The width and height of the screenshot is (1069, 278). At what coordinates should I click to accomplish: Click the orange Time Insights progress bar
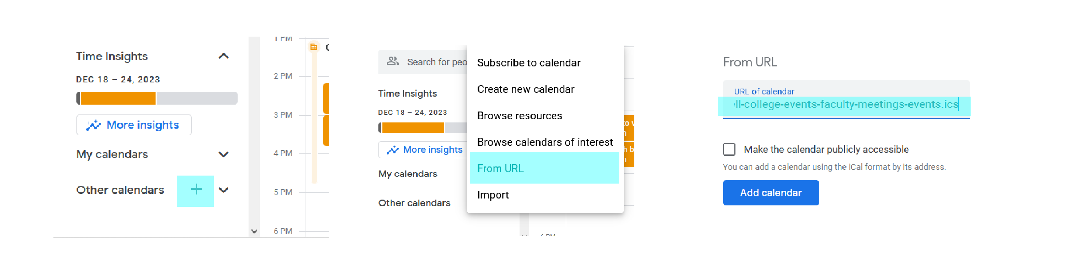tap(118, 99)
